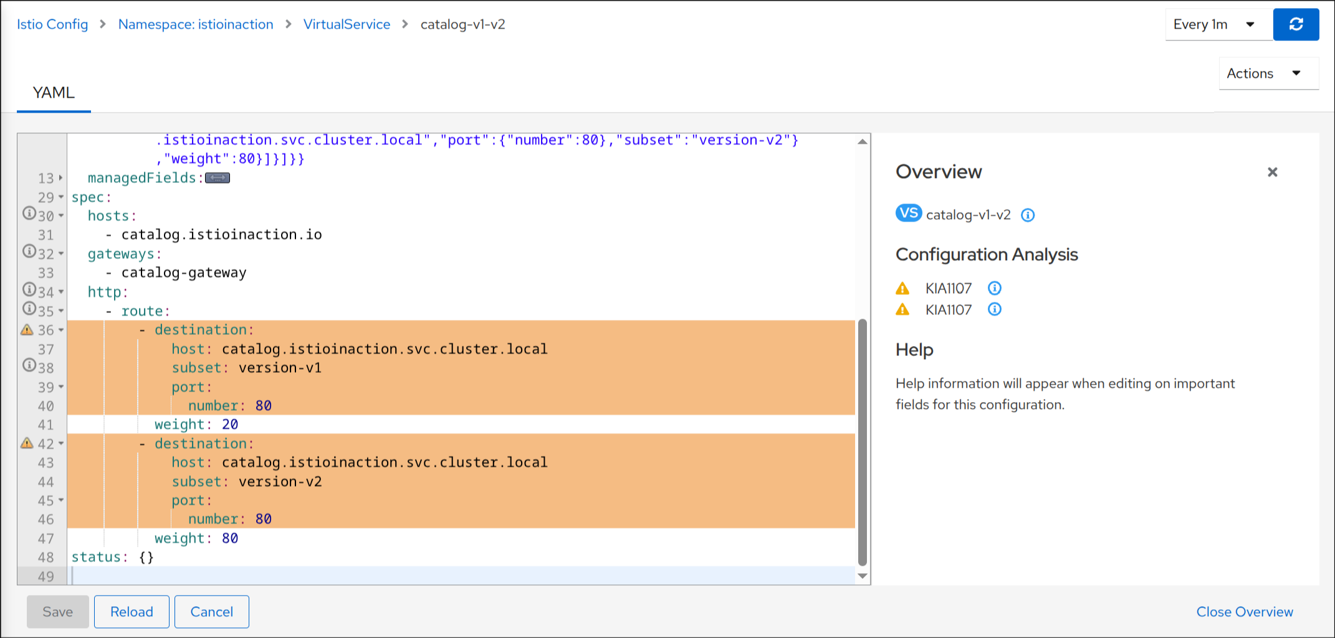Screen dimensions: 1335x638
Task: Collapse gateways fold arrow at line 32
Action: click(x=61, y=254)
